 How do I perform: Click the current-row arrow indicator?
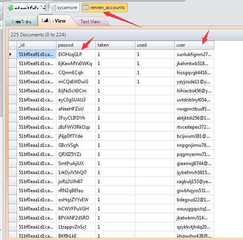[x=11, y=54]
